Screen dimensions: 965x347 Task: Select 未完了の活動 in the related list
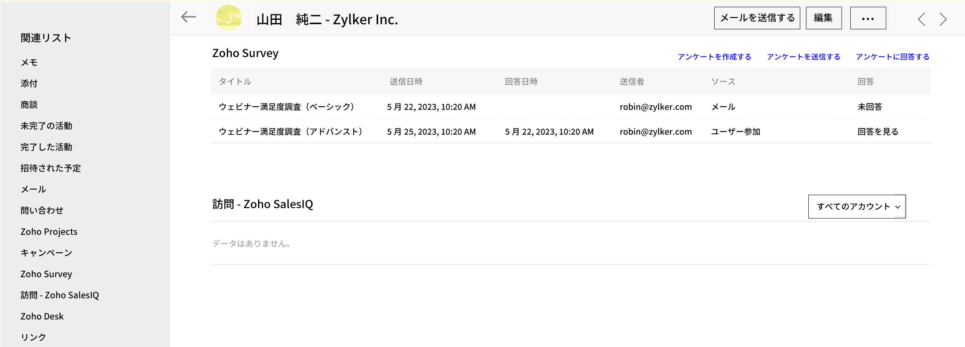(47, 126)
